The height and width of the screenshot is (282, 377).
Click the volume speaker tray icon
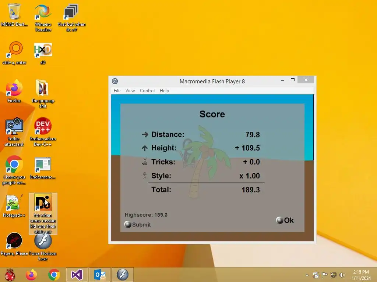tap(342, 275)
